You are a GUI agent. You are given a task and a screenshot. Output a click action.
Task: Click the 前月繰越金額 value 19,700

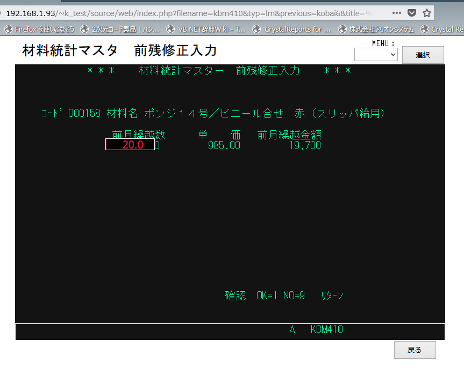304,145
